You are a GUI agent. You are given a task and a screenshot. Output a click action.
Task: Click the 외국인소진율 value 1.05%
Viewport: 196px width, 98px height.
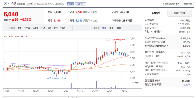coord(187,46)
